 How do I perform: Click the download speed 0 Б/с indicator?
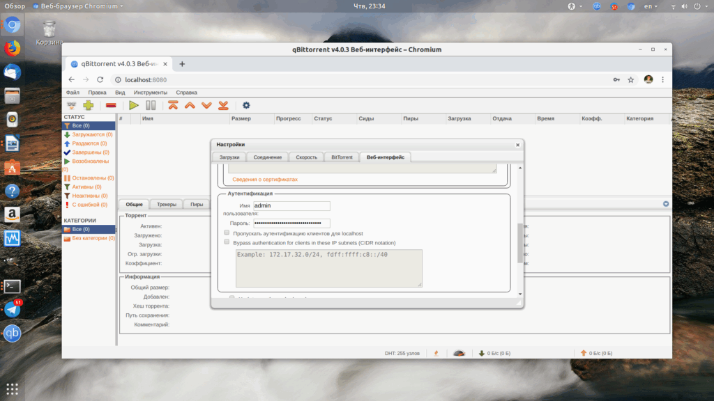494,353
